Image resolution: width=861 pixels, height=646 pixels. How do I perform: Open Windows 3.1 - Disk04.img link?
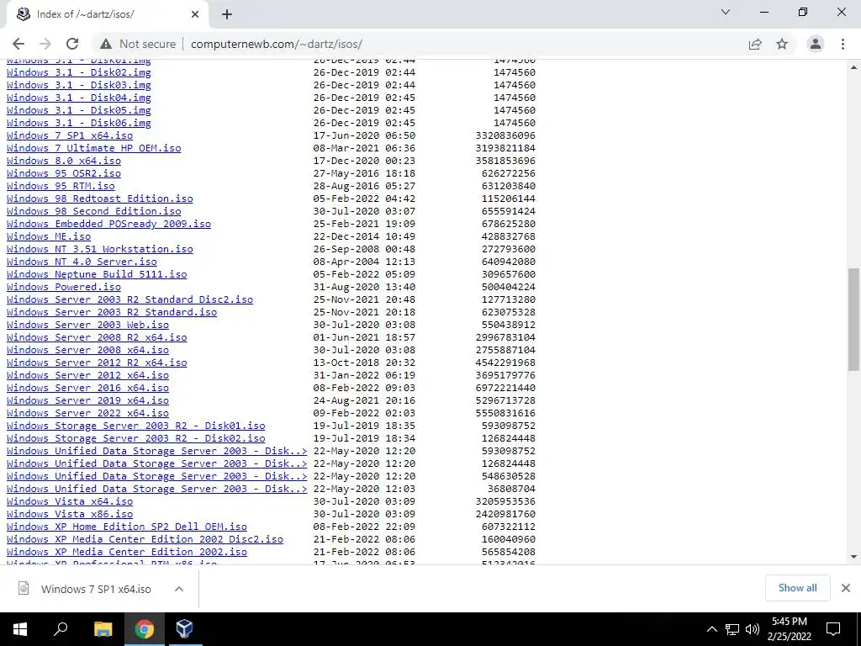click(78, 98)
